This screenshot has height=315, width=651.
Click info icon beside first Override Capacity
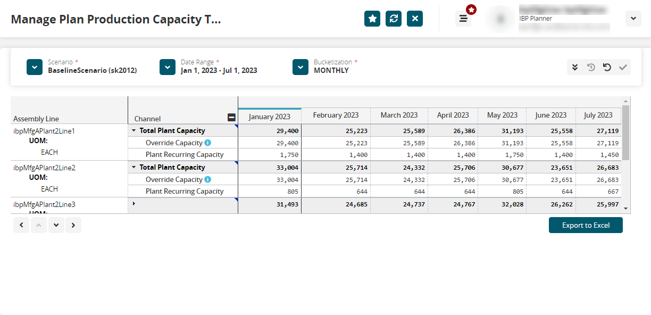point(208,143)
